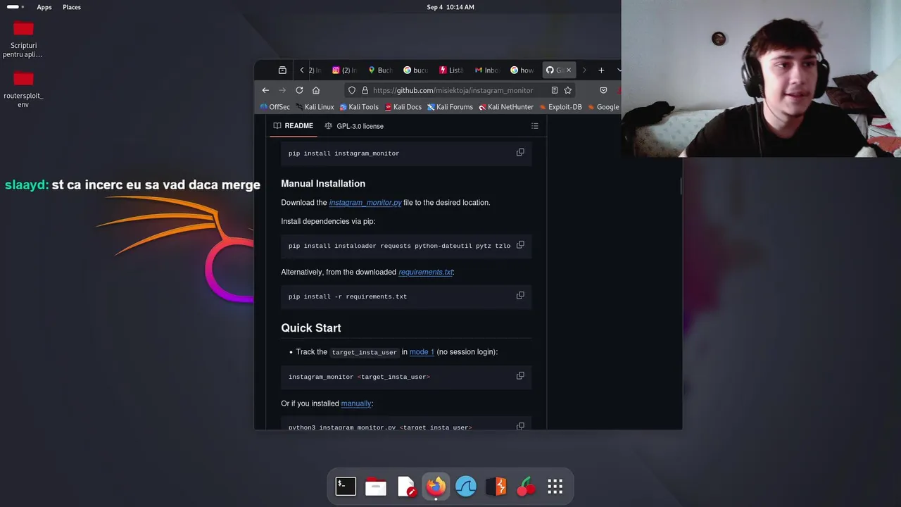The height and width of the screenshot is (507, 901).
Task: Open the tracking protection shield icon
Action: pos(352,90)
